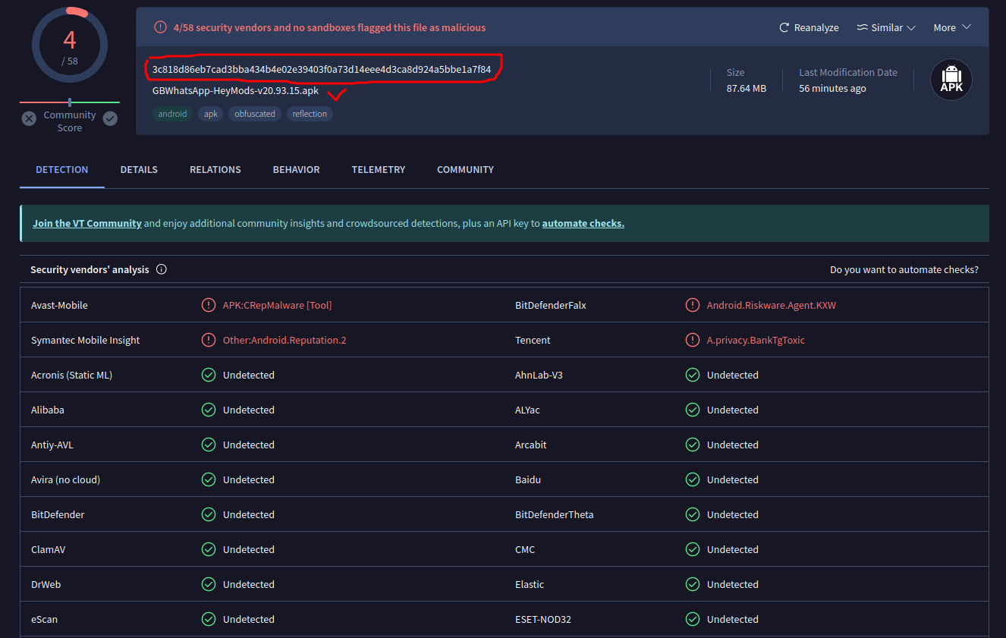Viewport: 1006px width, 638px height.
Task: Click the community score downvote X icon
Action: click(29, 118)
